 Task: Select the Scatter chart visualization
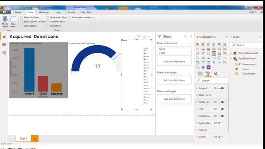pos(208,53)
